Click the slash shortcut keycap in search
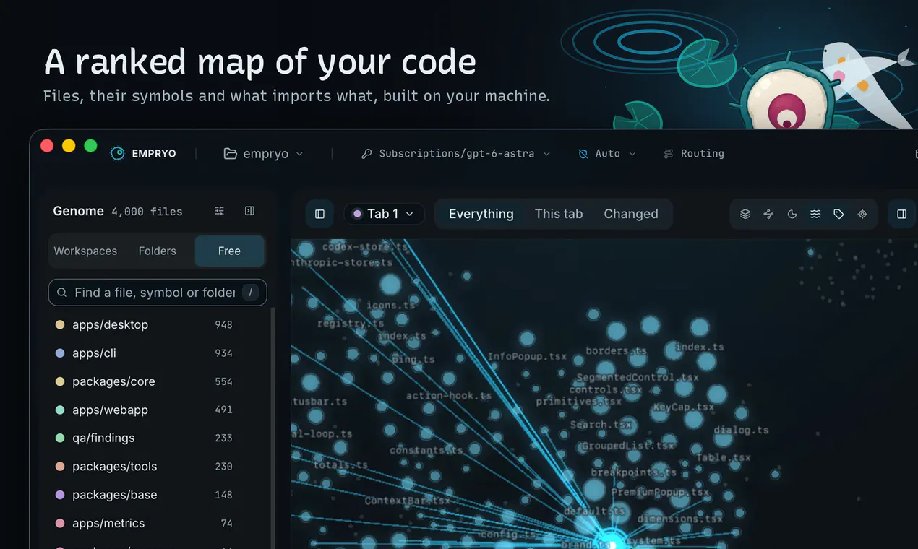Screen dimensions: 918x549 (250, 293)
